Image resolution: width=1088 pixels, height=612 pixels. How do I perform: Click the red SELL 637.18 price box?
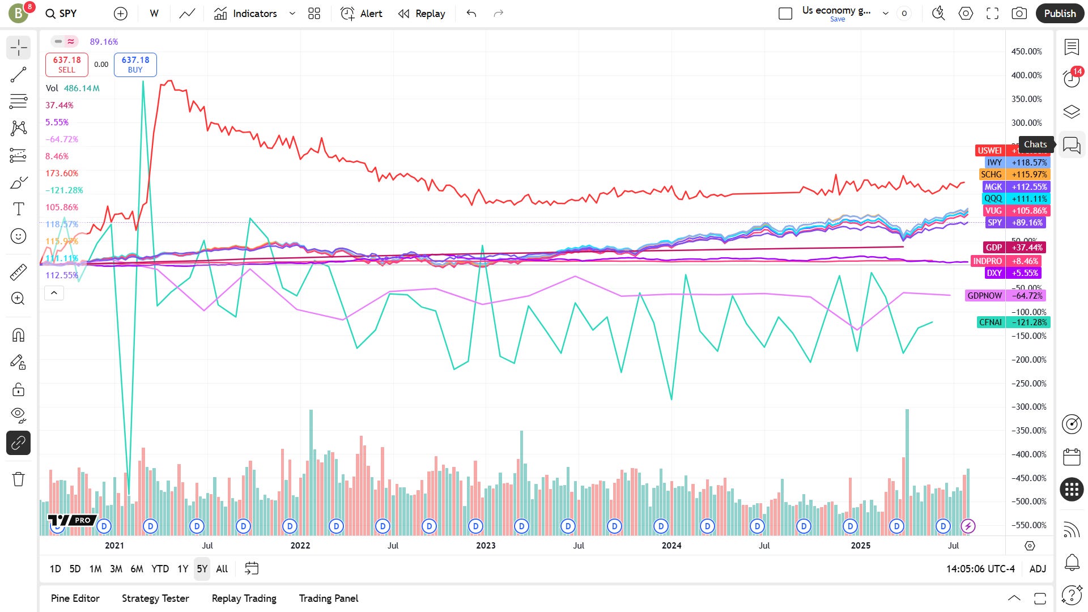67,65
